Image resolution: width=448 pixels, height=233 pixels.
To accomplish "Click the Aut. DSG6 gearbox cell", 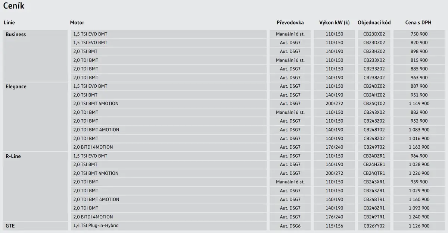I will click(290, 226).
